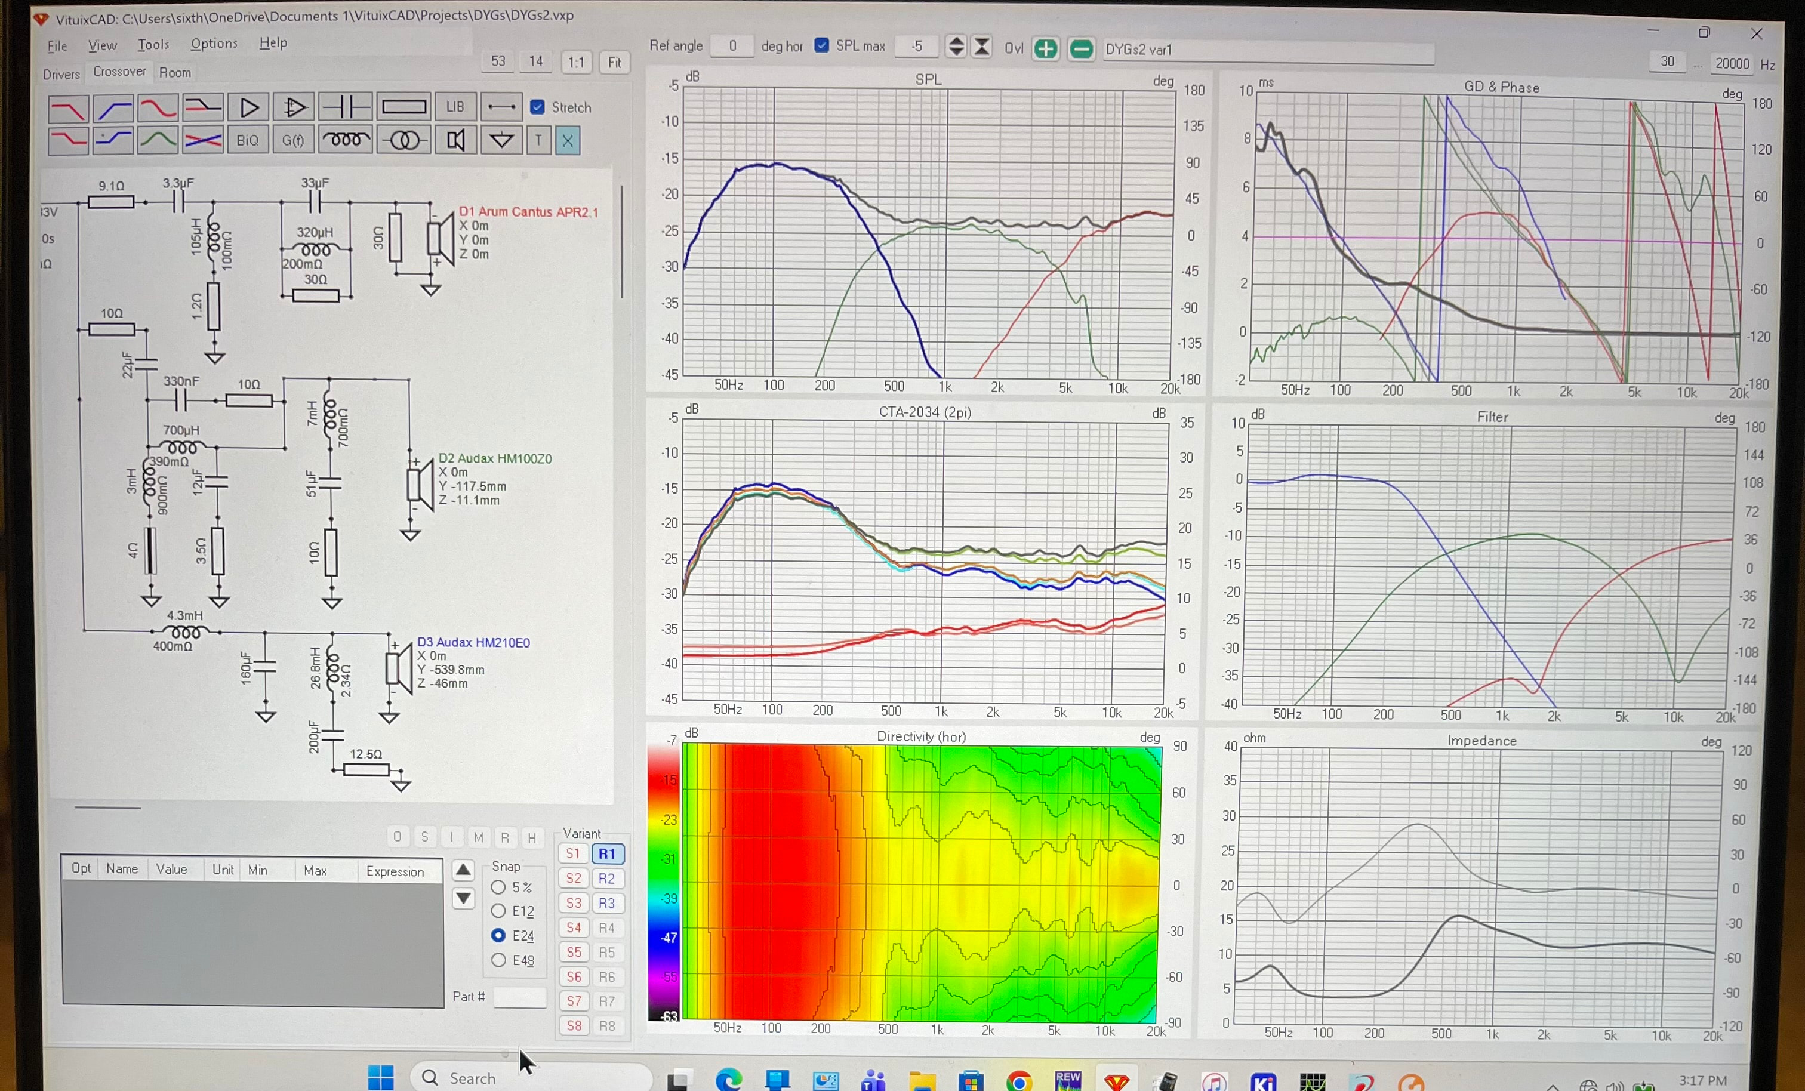1805x1091 pixels.
Task: Switch to the Drivers tab
Action: [61, 74]
